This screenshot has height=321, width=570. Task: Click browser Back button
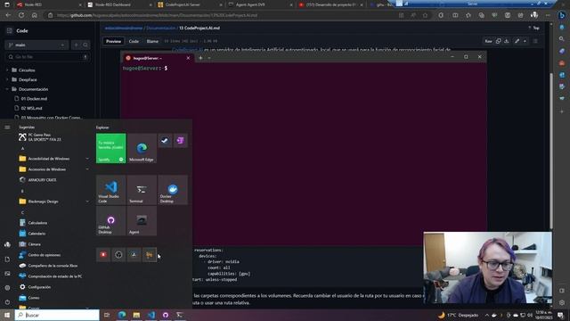(8, 15)
